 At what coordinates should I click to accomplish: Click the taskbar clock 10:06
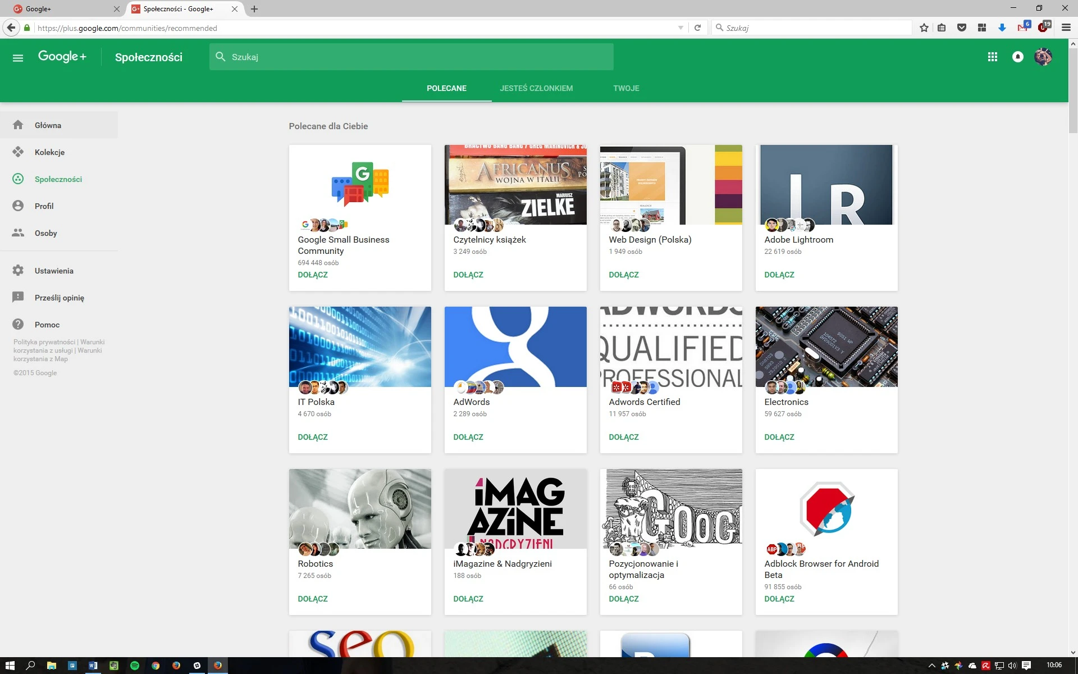point(1054,665)
